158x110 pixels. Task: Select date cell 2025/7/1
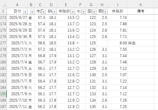17,43
